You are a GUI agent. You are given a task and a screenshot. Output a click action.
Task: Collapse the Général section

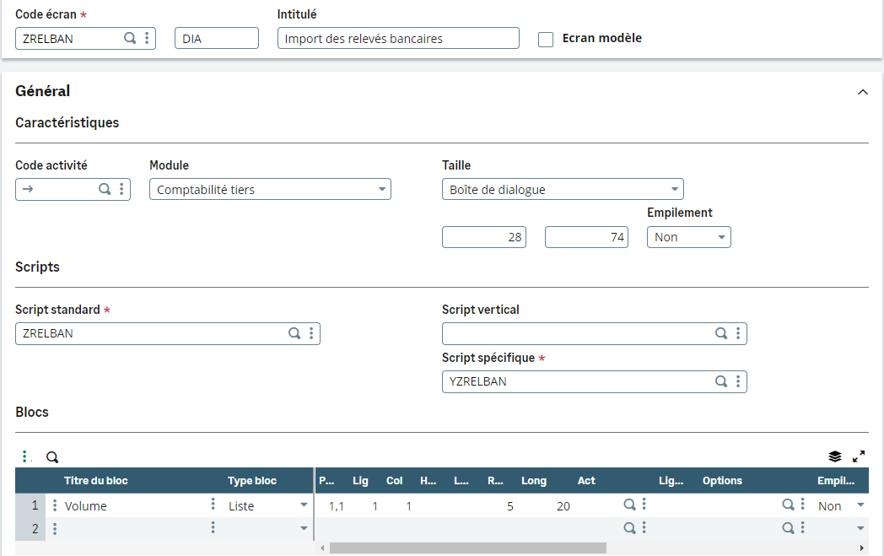pyautogui.click(x=862, y=92)
